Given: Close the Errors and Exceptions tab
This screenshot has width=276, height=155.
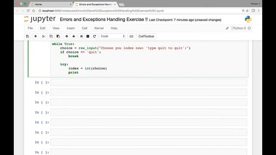Looking at the screenshot, I should coord(115,4).
